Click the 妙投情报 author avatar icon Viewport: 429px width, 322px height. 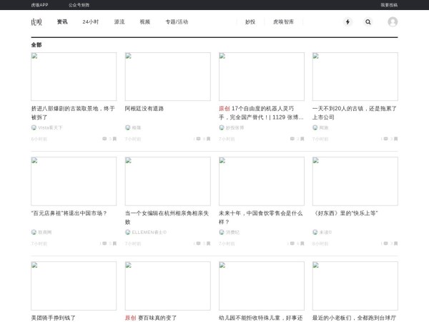(x=222, y=127)
